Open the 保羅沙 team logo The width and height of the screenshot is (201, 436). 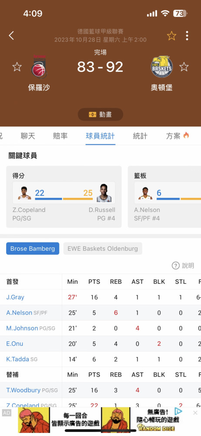(x=39, y=67)
